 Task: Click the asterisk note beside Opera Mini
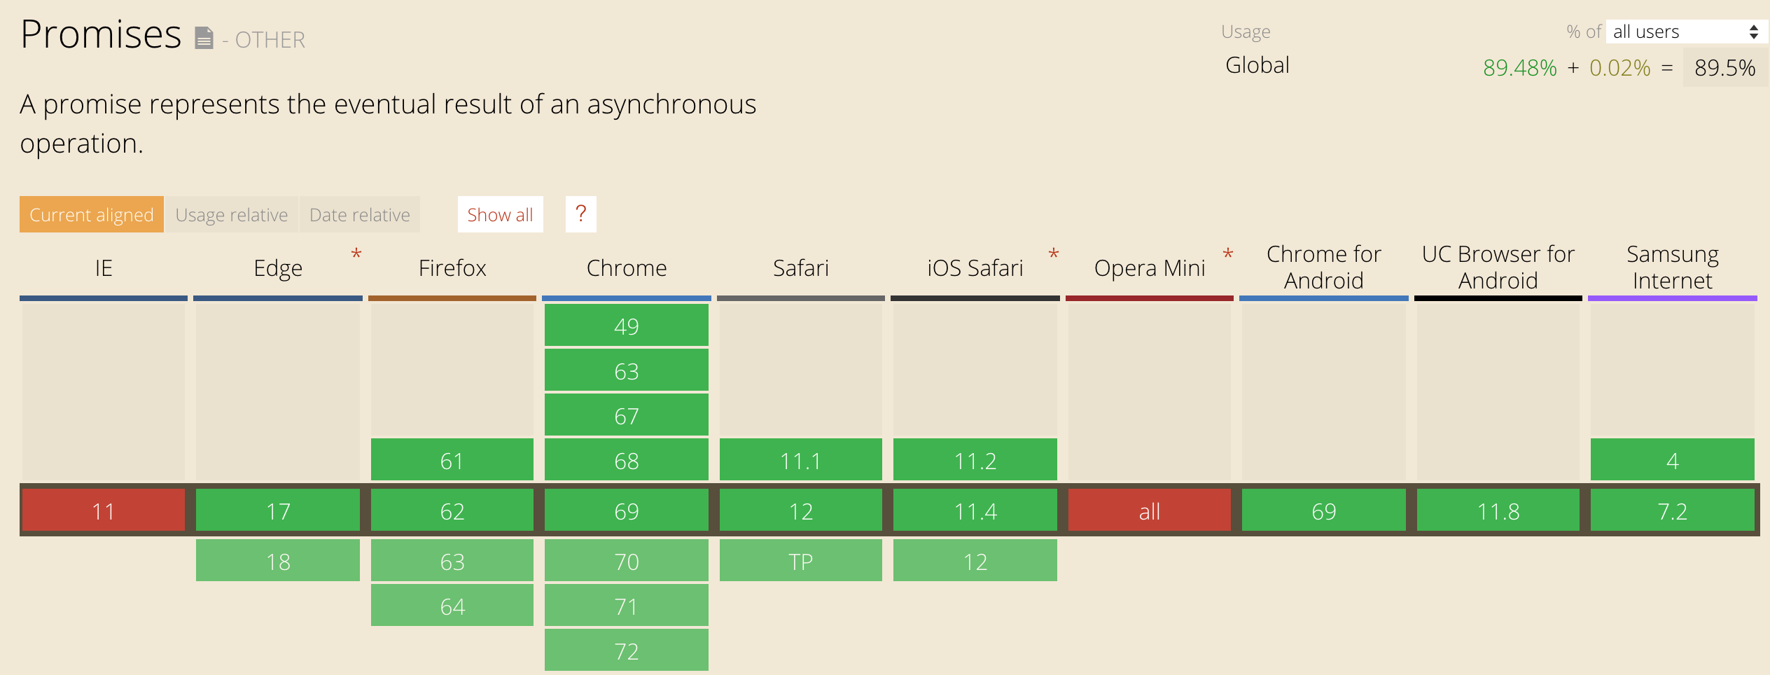(1227, 253)
